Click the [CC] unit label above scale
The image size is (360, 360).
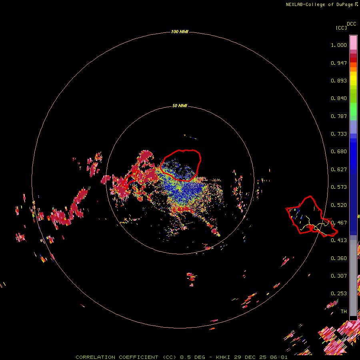tap(341, 28)
